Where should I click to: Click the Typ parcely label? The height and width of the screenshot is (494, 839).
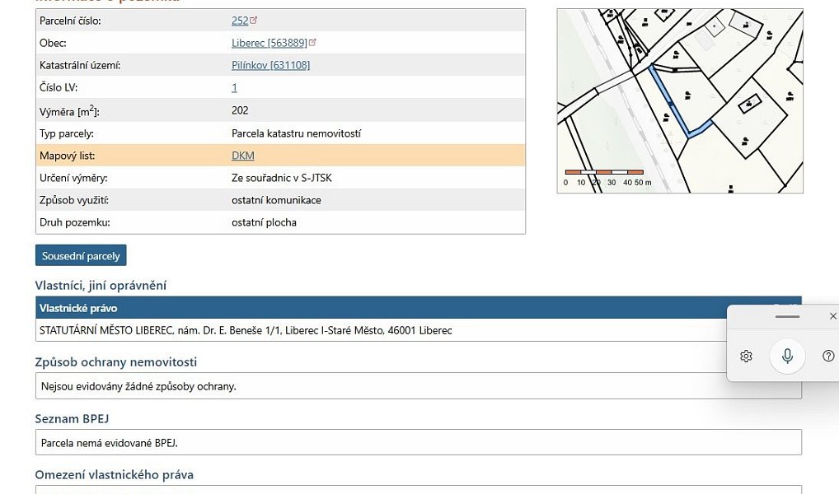67,133
